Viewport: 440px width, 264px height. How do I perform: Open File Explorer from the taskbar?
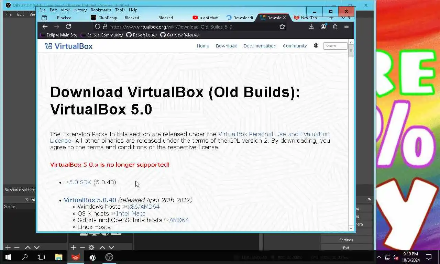coord(59,257)
